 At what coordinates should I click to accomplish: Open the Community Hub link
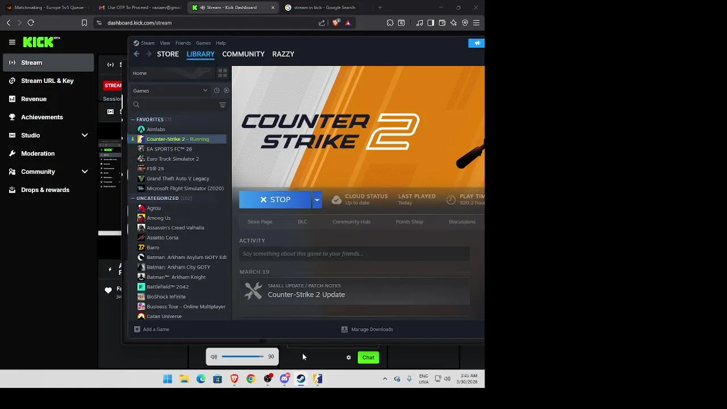[351, 222]
